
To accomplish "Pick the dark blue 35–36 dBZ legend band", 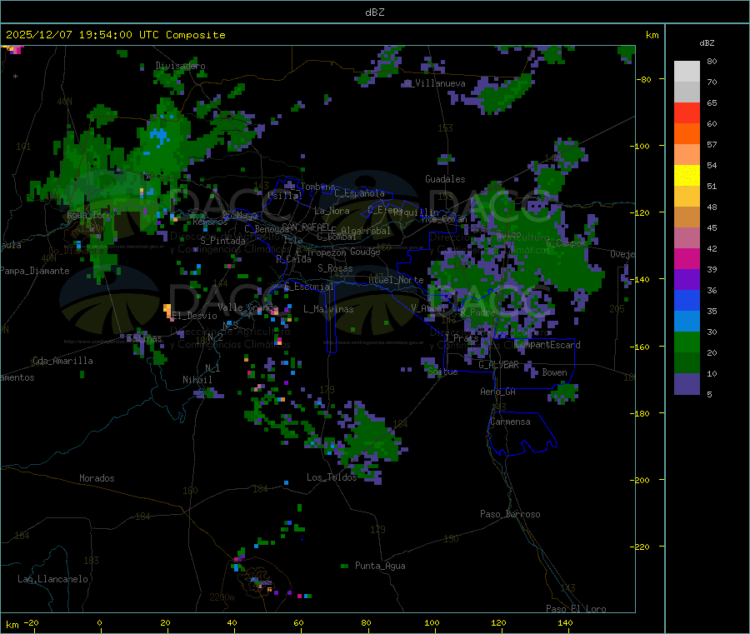I will (x=687, y=300).
